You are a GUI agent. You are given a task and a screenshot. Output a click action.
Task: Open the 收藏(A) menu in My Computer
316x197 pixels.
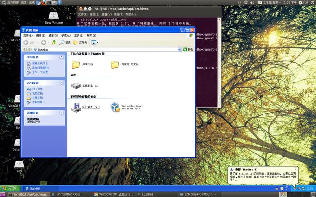pos(66,35)
